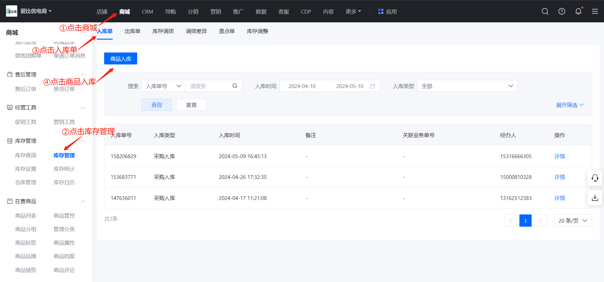Switch to the 出库单 tab

point(132,31)
